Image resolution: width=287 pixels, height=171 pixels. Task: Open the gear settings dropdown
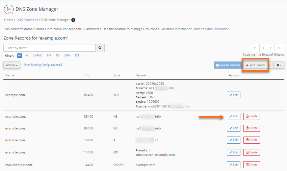[x=279, y=65]
